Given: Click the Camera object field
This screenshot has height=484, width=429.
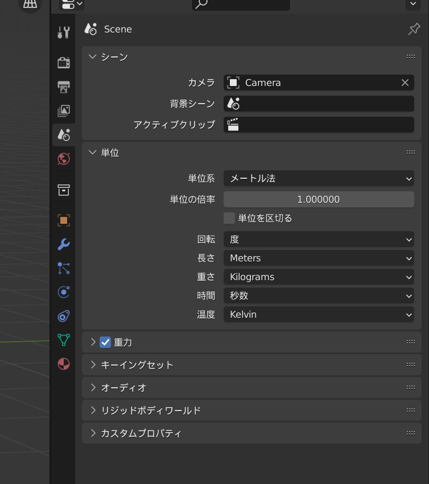Looking at the screenshot, I should pos(319,83).
